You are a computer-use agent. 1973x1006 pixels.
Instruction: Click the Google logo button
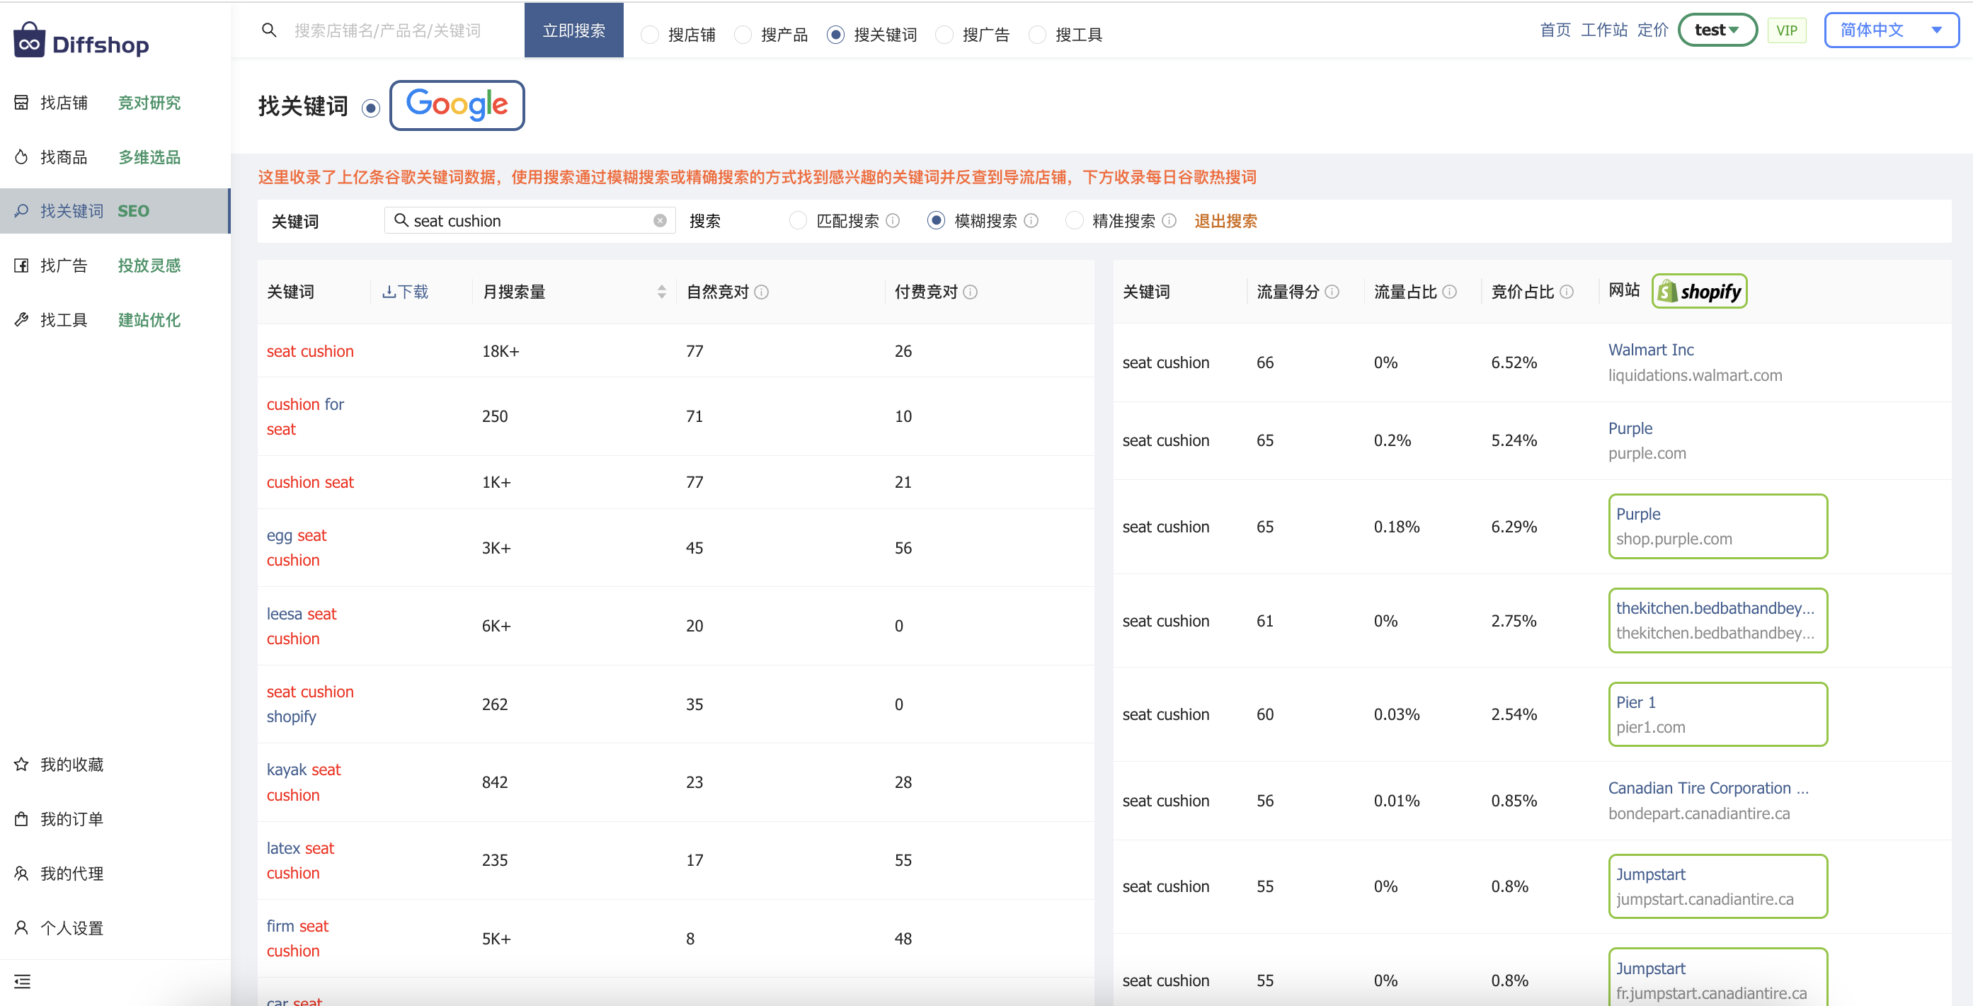click(x=457, y=105)
